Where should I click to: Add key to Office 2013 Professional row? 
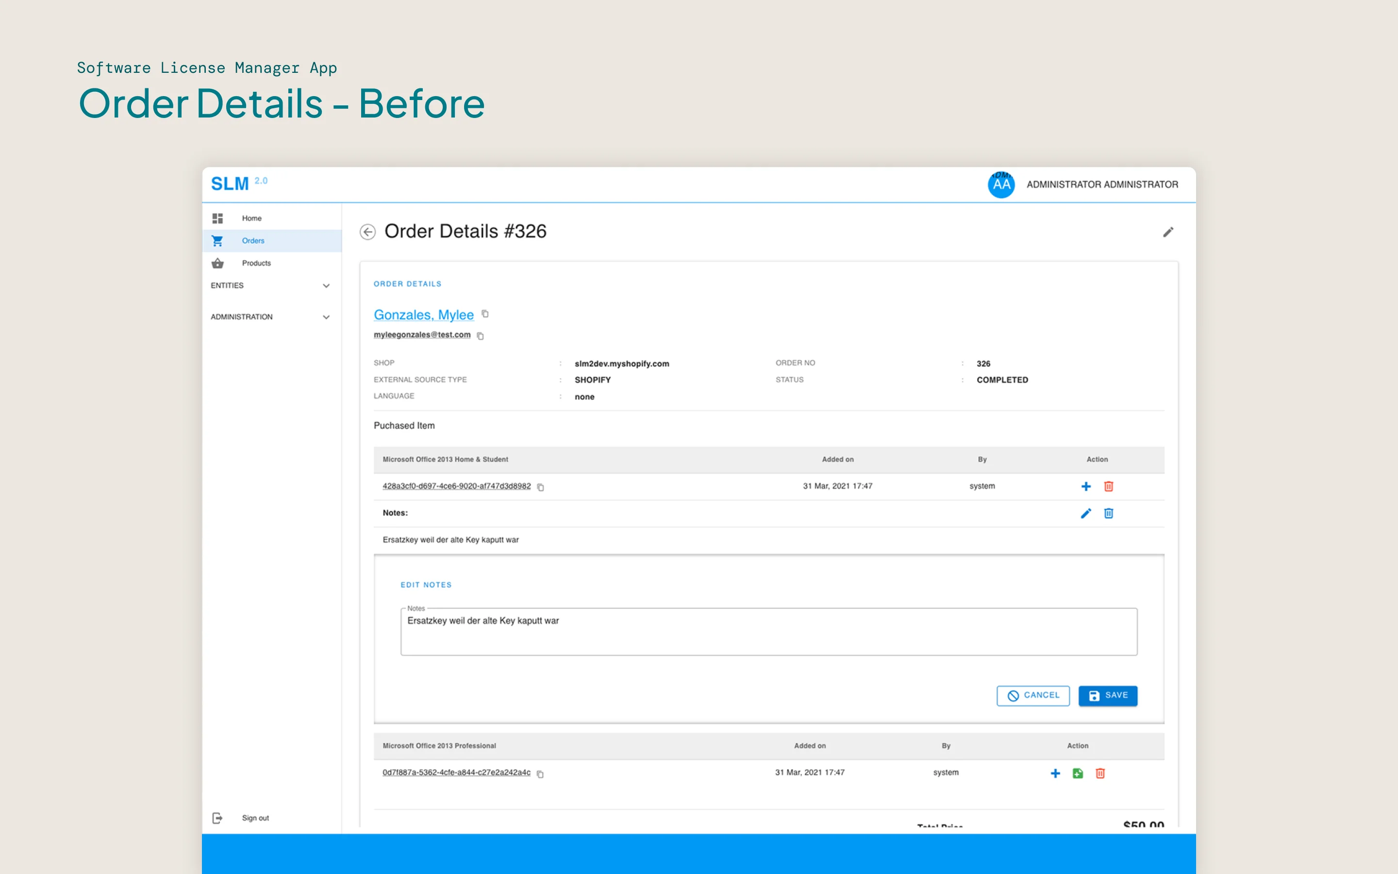pyautogui.click(x=1055, y=773)
